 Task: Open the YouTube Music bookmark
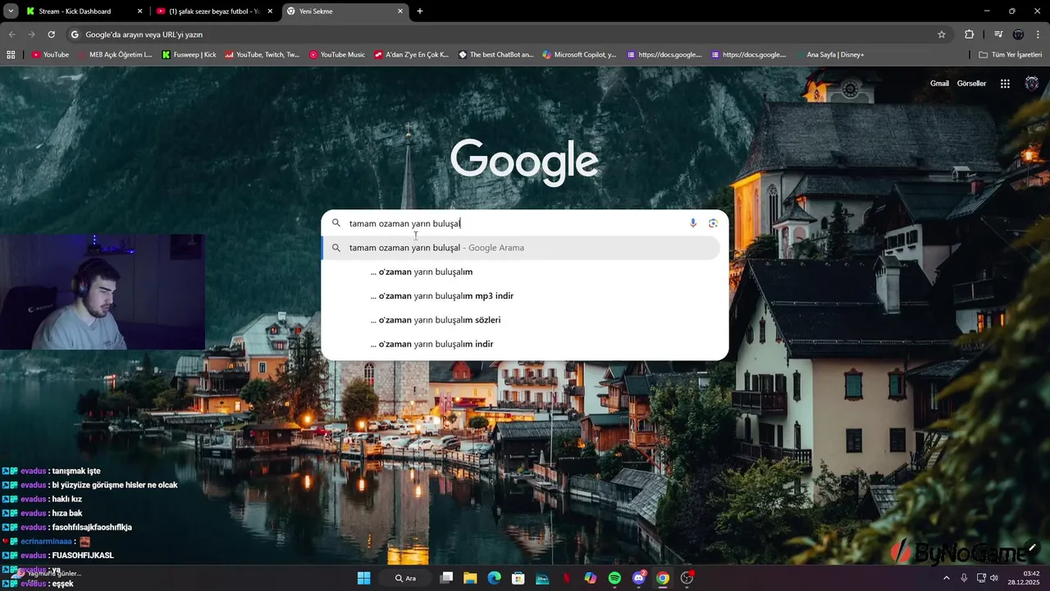click(x=337, y=55)
